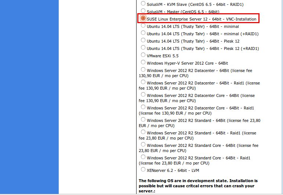283x195 pixels.
Task: Pick Windows Server 2012 R2 Standard 64Bit Raid1 option
Action: click(x=143, y=132)
